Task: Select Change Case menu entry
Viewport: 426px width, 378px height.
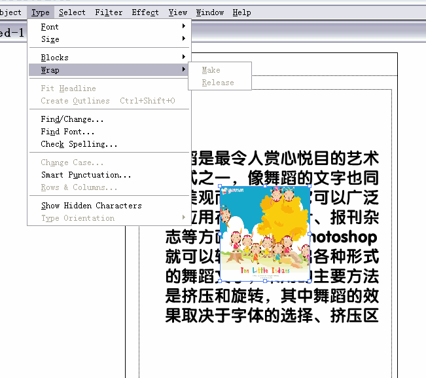Action: click(x=109, y=162)
